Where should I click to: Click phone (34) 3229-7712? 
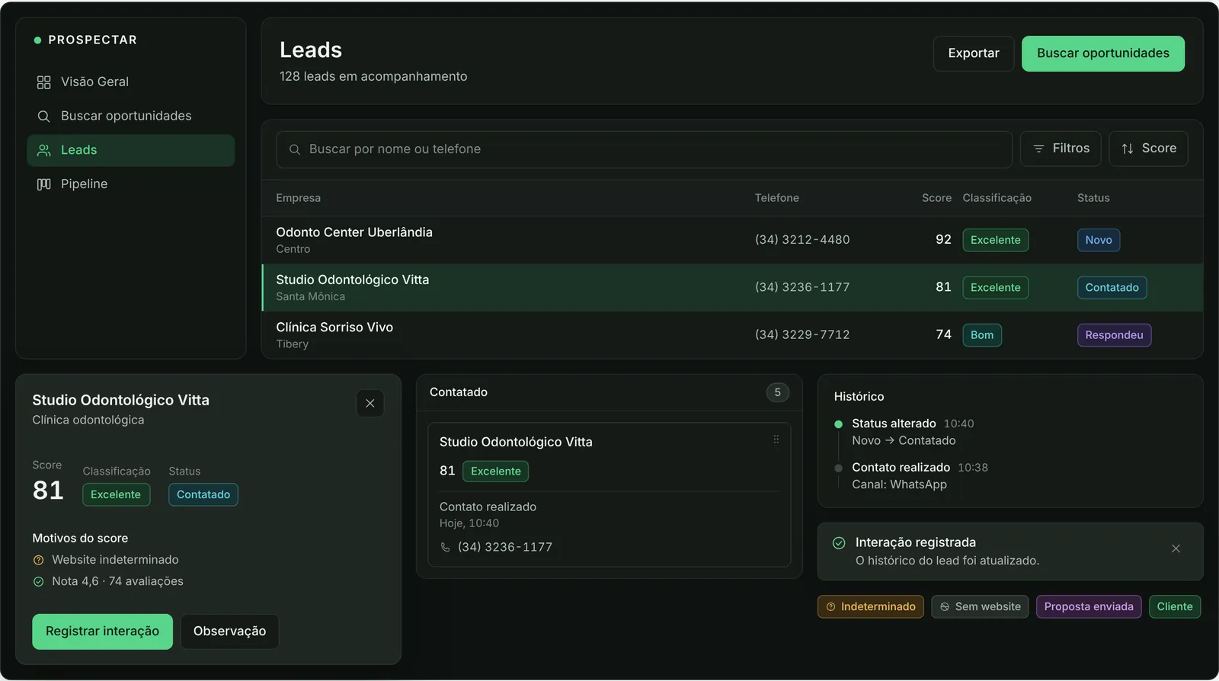[802, 335]
